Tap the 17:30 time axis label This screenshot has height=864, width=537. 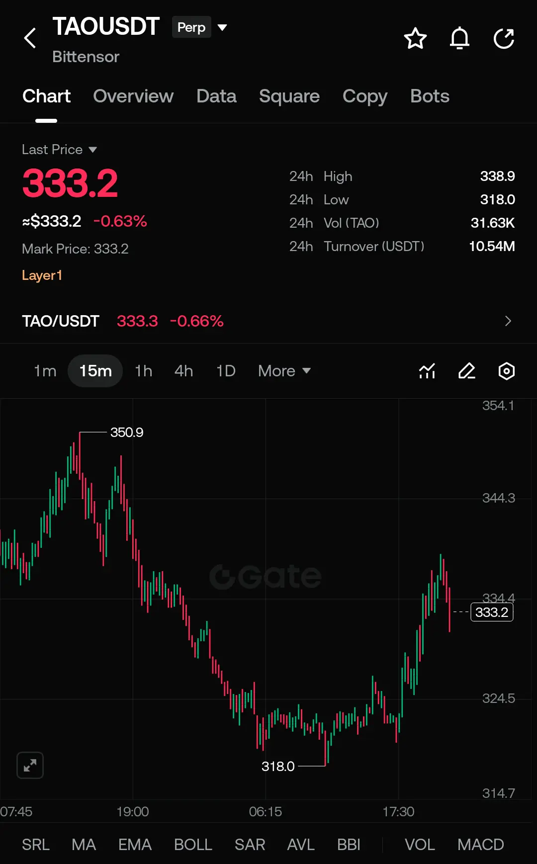coord(398,812)
